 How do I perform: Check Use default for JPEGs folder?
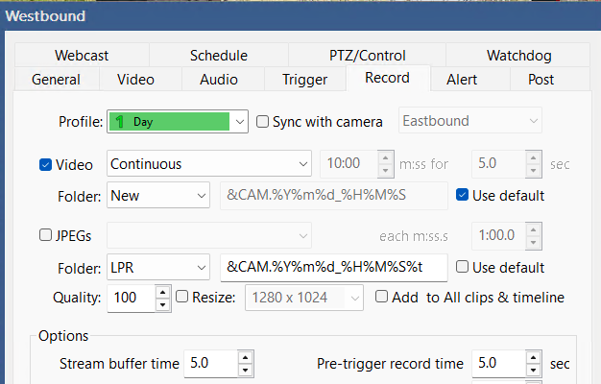click(463, 267)
